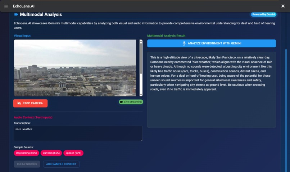Click the page vertical scrollbar on the right
The width and height of the screenshot is (290, 172).
(x=286, y=110)
